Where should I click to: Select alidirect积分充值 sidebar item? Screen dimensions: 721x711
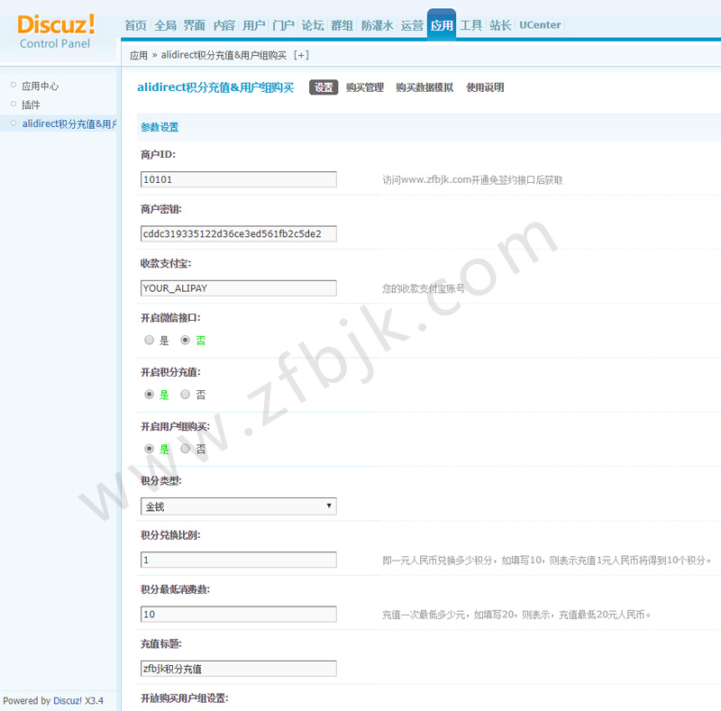pos(69,123)
